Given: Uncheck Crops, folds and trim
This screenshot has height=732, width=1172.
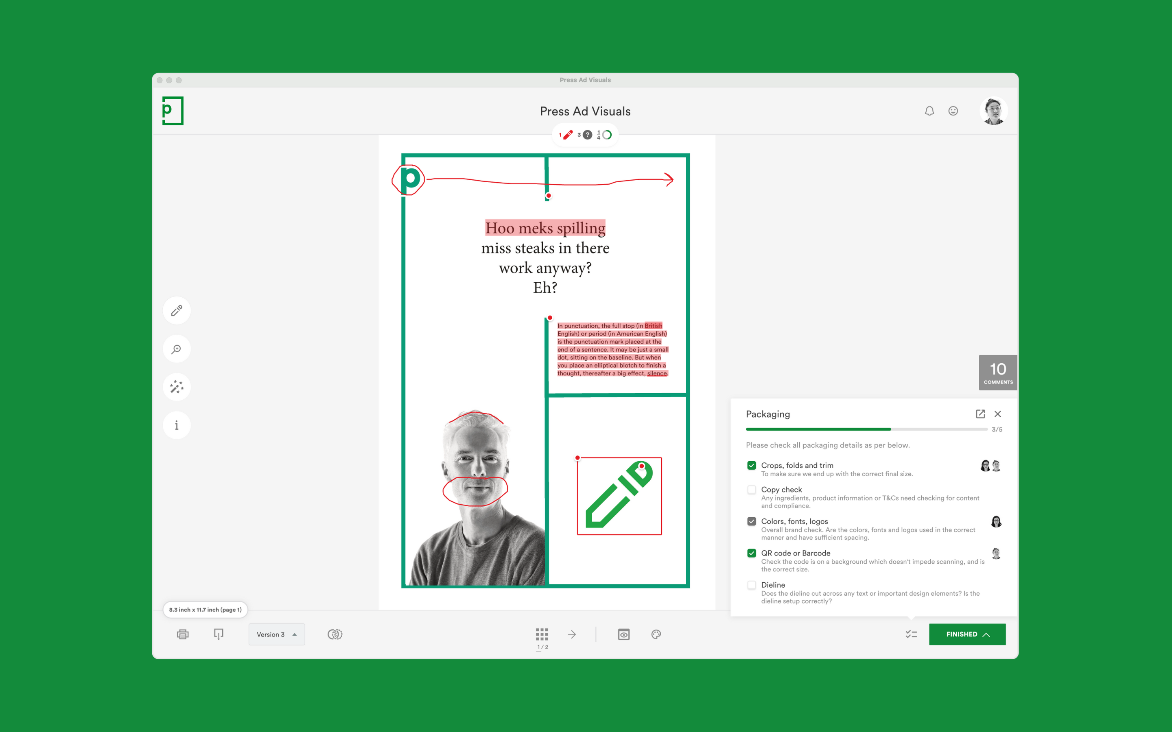Looking at the screenshot, I should click(752, 465).
